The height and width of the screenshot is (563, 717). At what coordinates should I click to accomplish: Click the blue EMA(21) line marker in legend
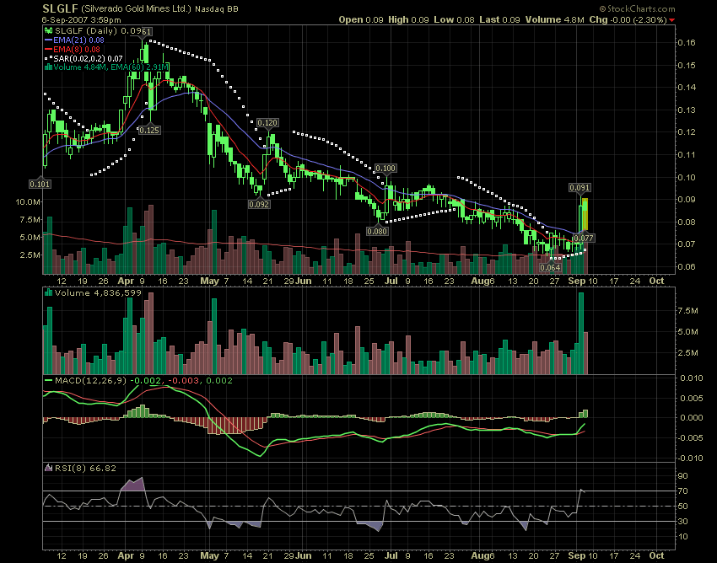pyautogui.click(x=48, y=40)
